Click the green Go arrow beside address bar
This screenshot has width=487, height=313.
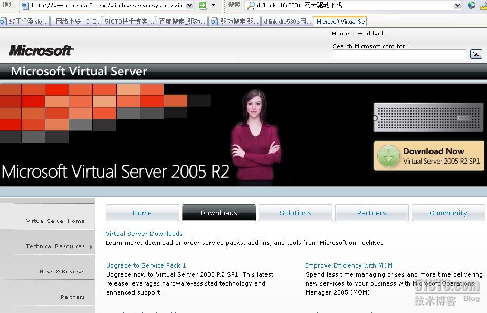pos(203,5)
